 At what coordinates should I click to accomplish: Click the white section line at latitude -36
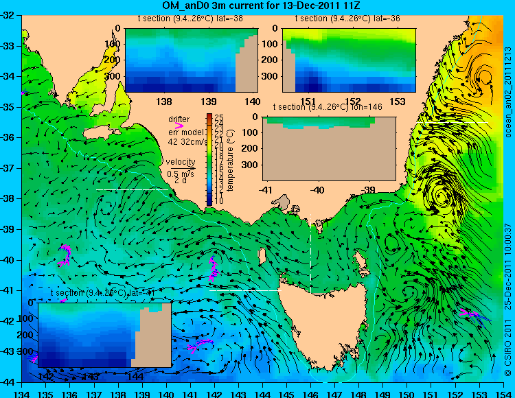coord(453,122)
